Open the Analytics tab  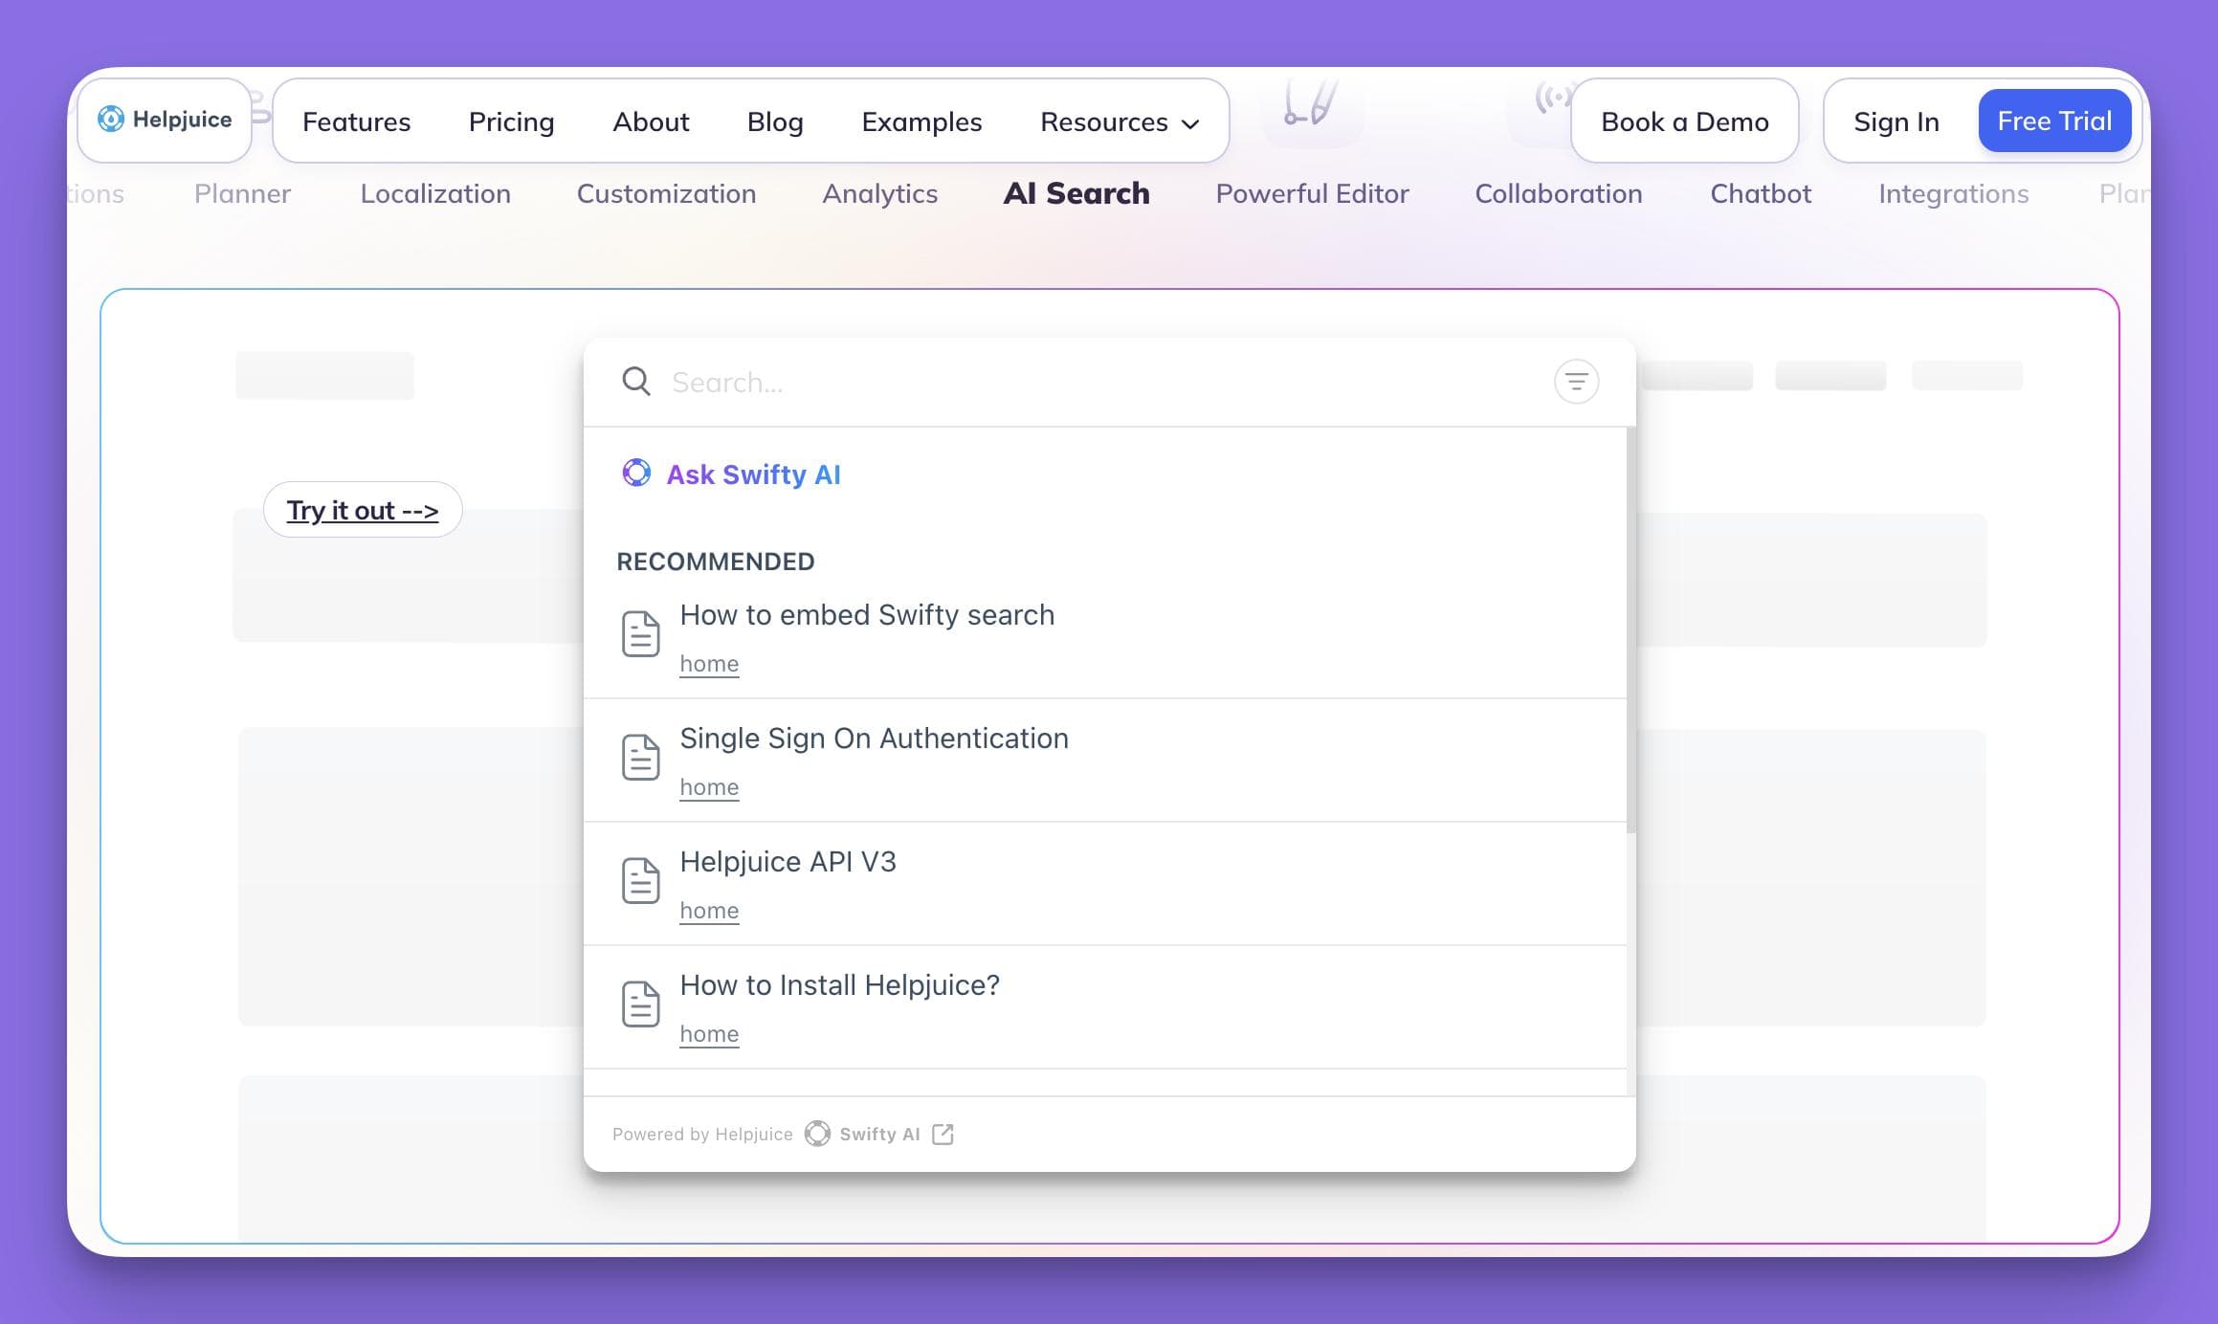[x=880, y=193]
